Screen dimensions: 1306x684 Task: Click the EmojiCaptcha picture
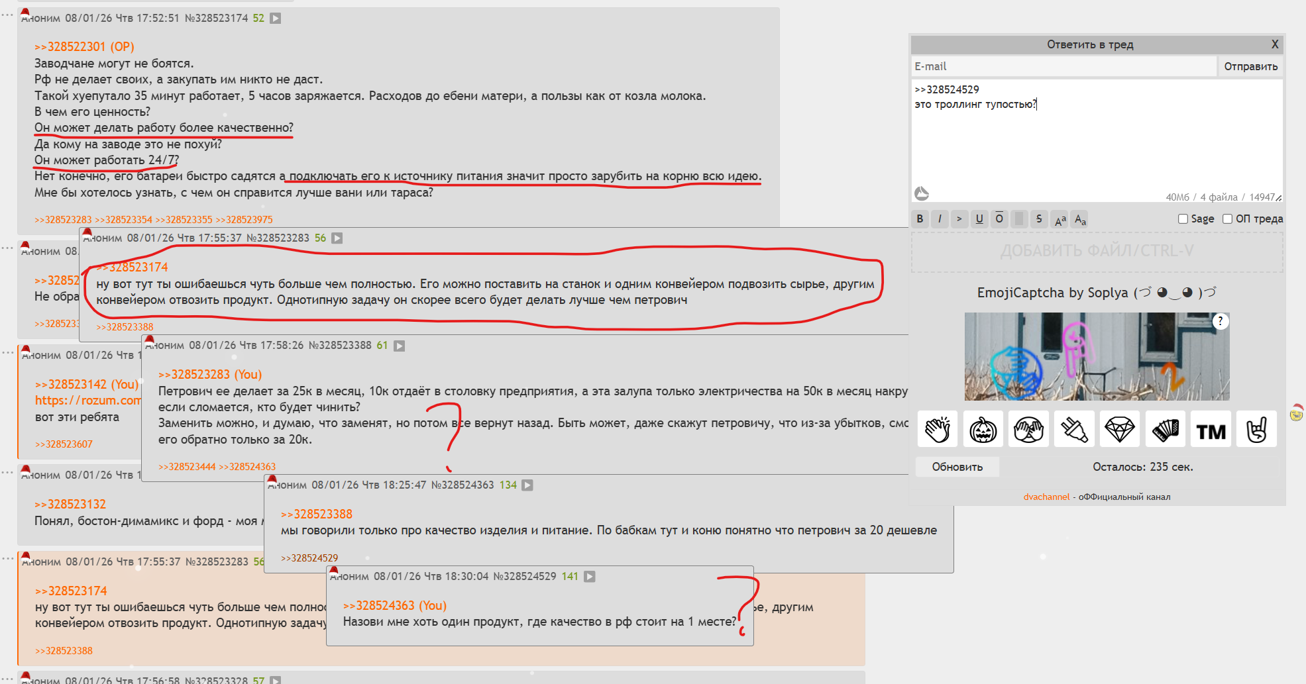pyautogui.click(x=1097, y=356)
